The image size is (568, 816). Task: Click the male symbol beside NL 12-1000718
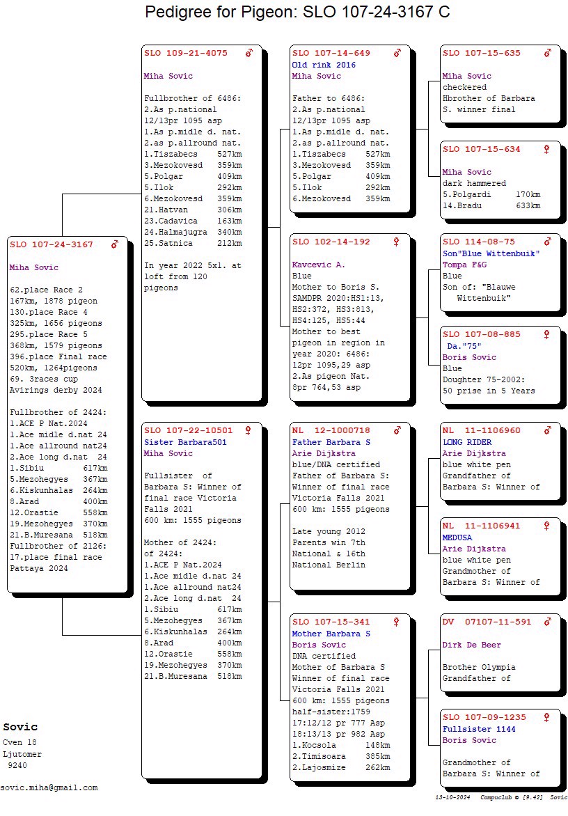pos(397,430)
